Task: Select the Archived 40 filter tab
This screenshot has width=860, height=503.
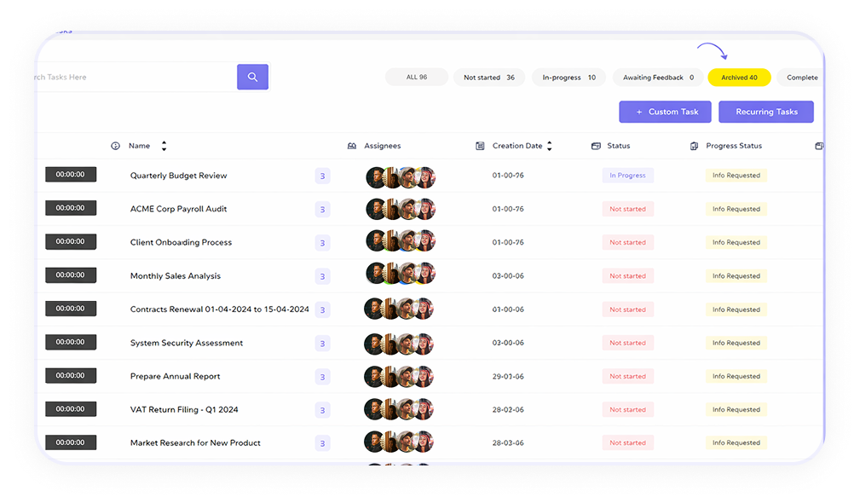Action: point(739,78)
